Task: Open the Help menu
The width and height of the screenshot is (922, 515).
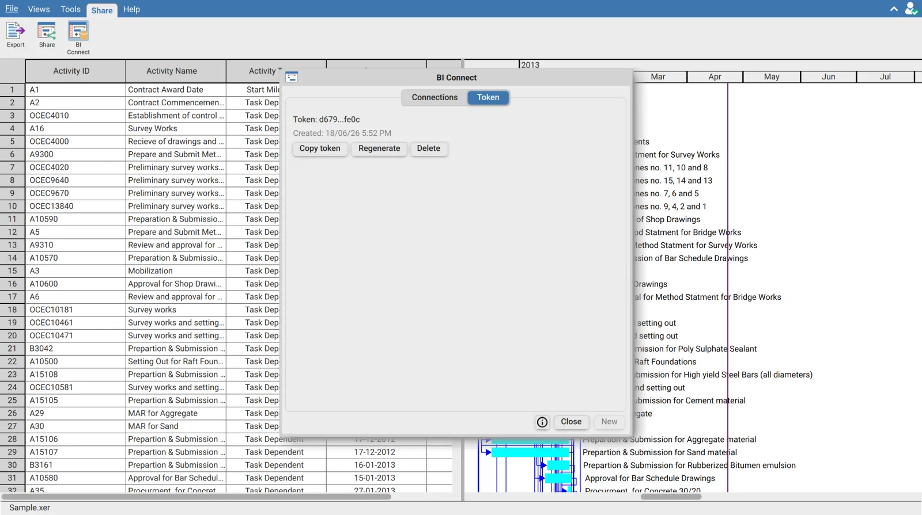Action: point(131,9)
